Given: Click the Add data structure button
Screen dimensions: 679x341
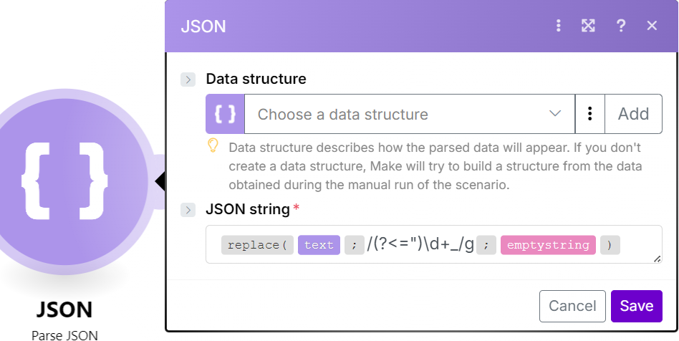Looking at the screenshot, I should (x=633, y=114).
